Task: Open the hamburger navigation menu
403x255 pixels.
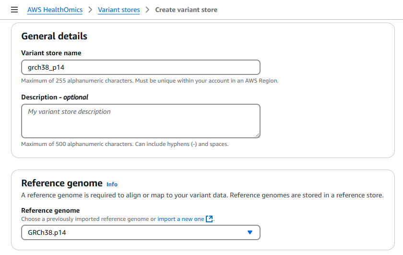Action: [x=14, y=10]
